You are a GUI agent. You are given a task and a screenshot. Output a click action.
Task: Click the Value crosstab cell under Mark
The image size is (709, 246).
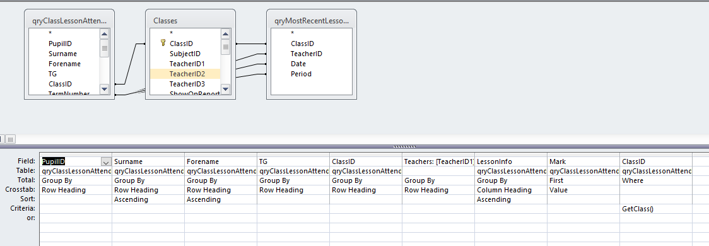point(583,190)
